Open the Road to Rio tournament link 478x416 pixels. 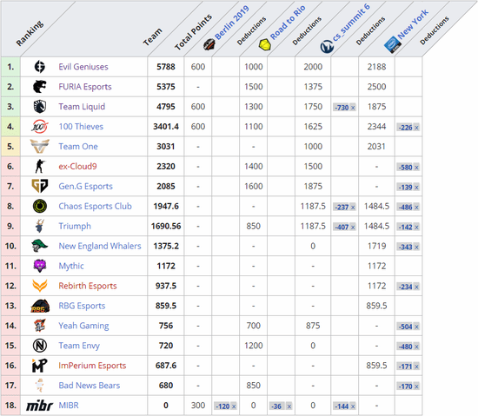click(288, 23)
